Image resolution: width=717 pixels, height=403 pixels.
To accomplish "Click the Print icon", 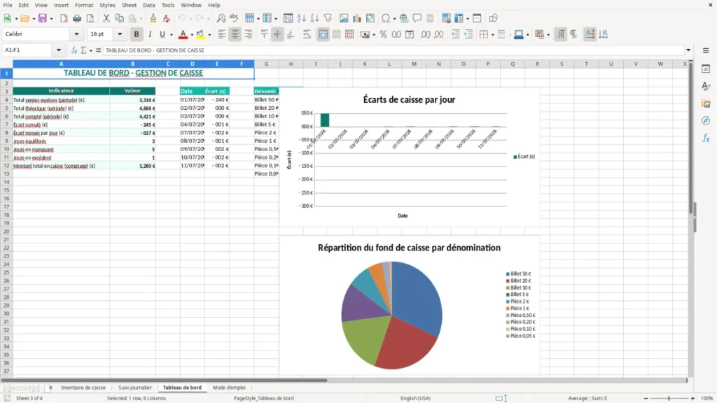I will [77, 18].
